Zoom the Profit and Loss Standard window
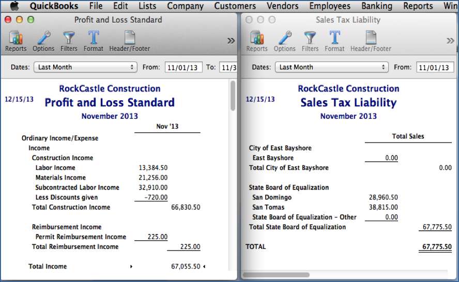This screenshot has height=282, width=459. click(30, 20)
